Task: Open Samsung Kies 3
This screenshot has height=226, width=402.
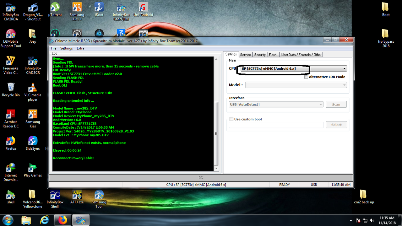Action: pos(77,11)
